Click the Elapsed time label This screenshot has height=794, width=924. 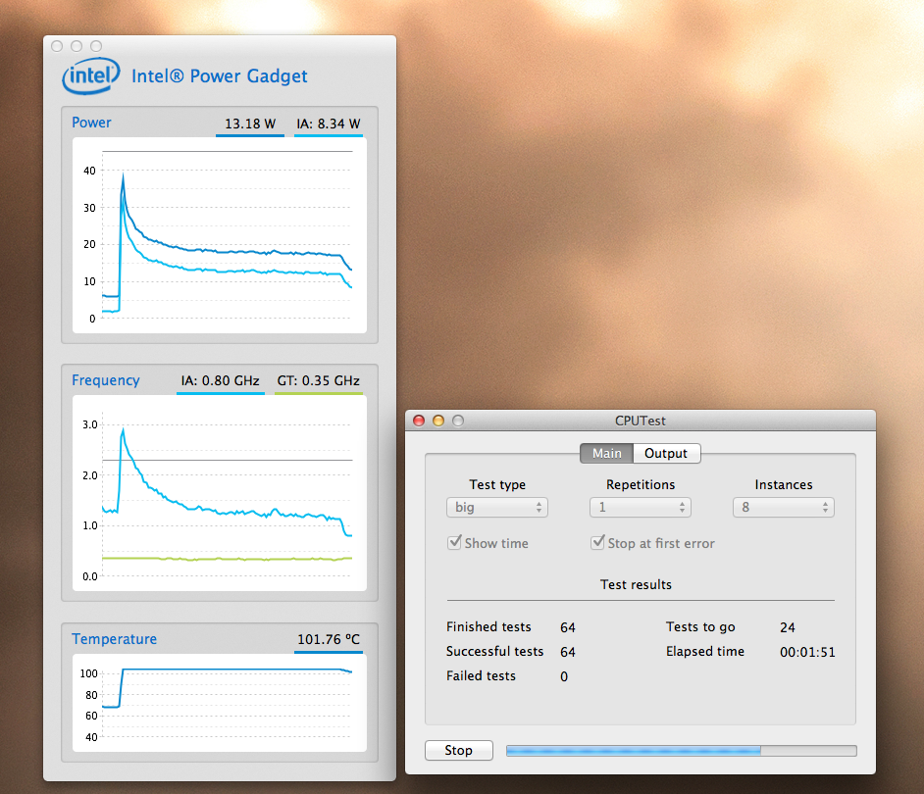pos(705,651)
